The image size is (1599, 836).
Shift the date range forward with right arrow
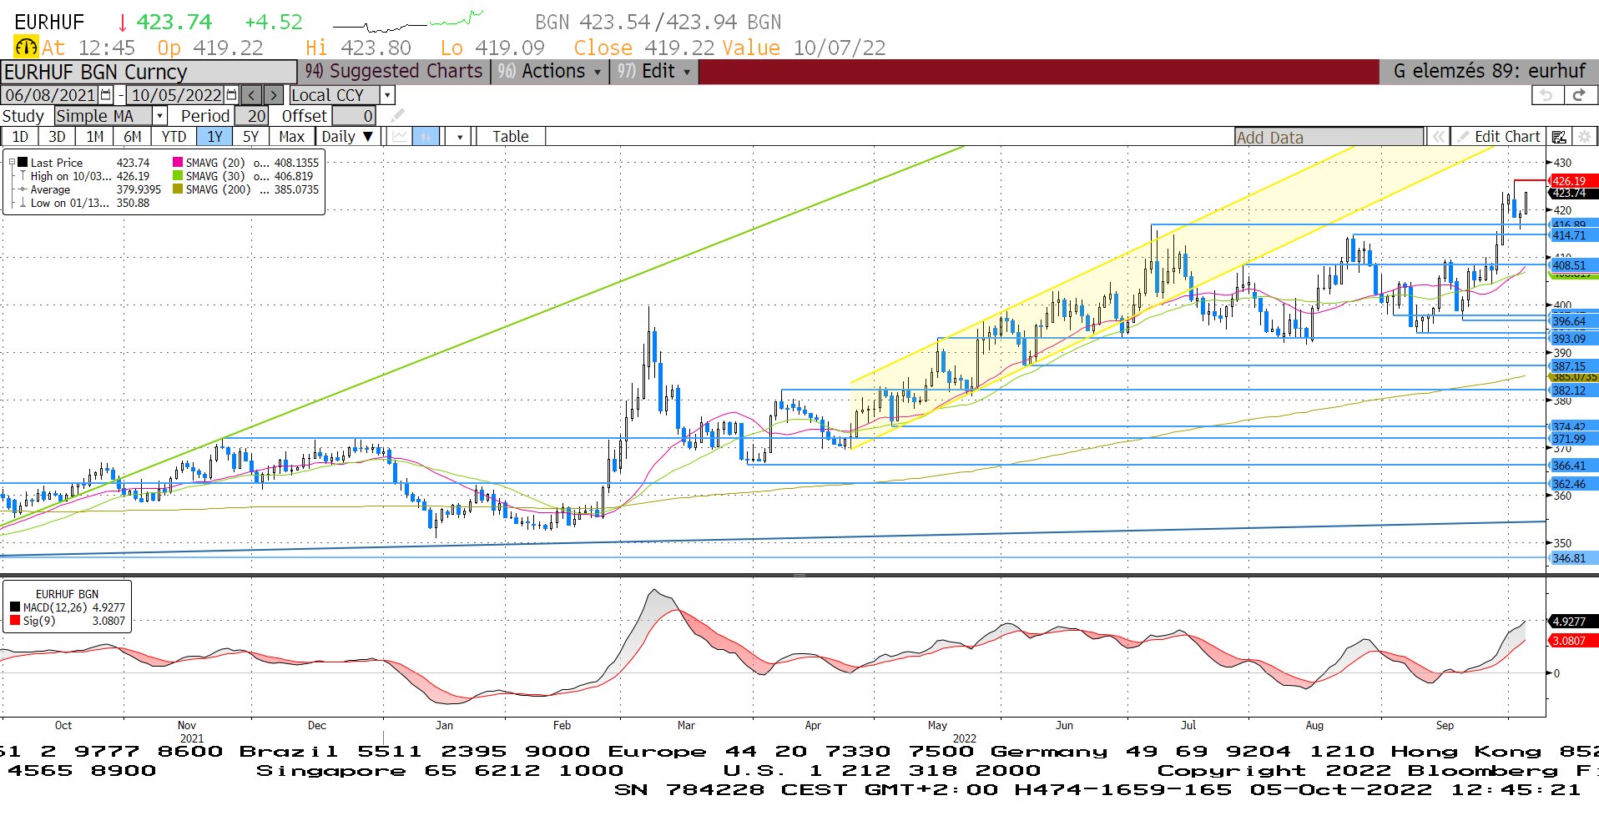point(274,95)
